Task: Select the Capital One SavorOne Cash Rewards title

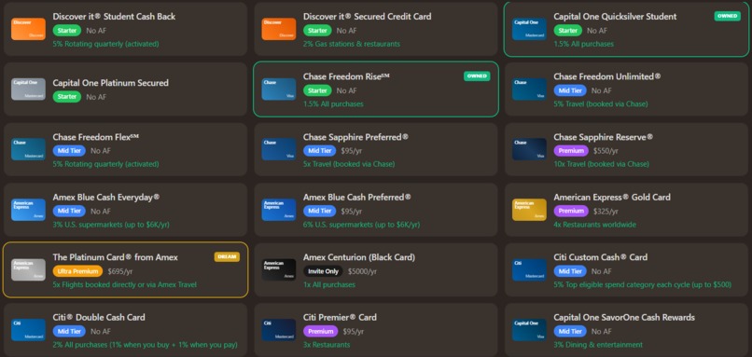Action: click(x=624, y=317)
